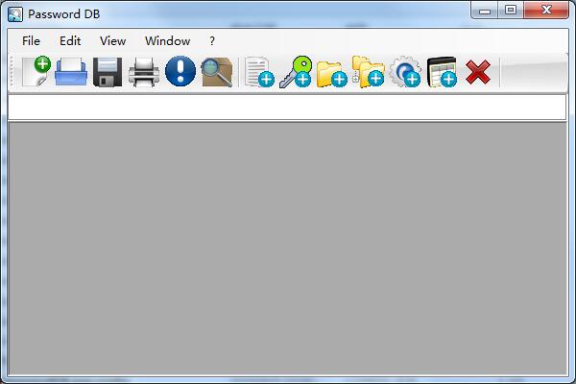Close the Password DB window

546,11
